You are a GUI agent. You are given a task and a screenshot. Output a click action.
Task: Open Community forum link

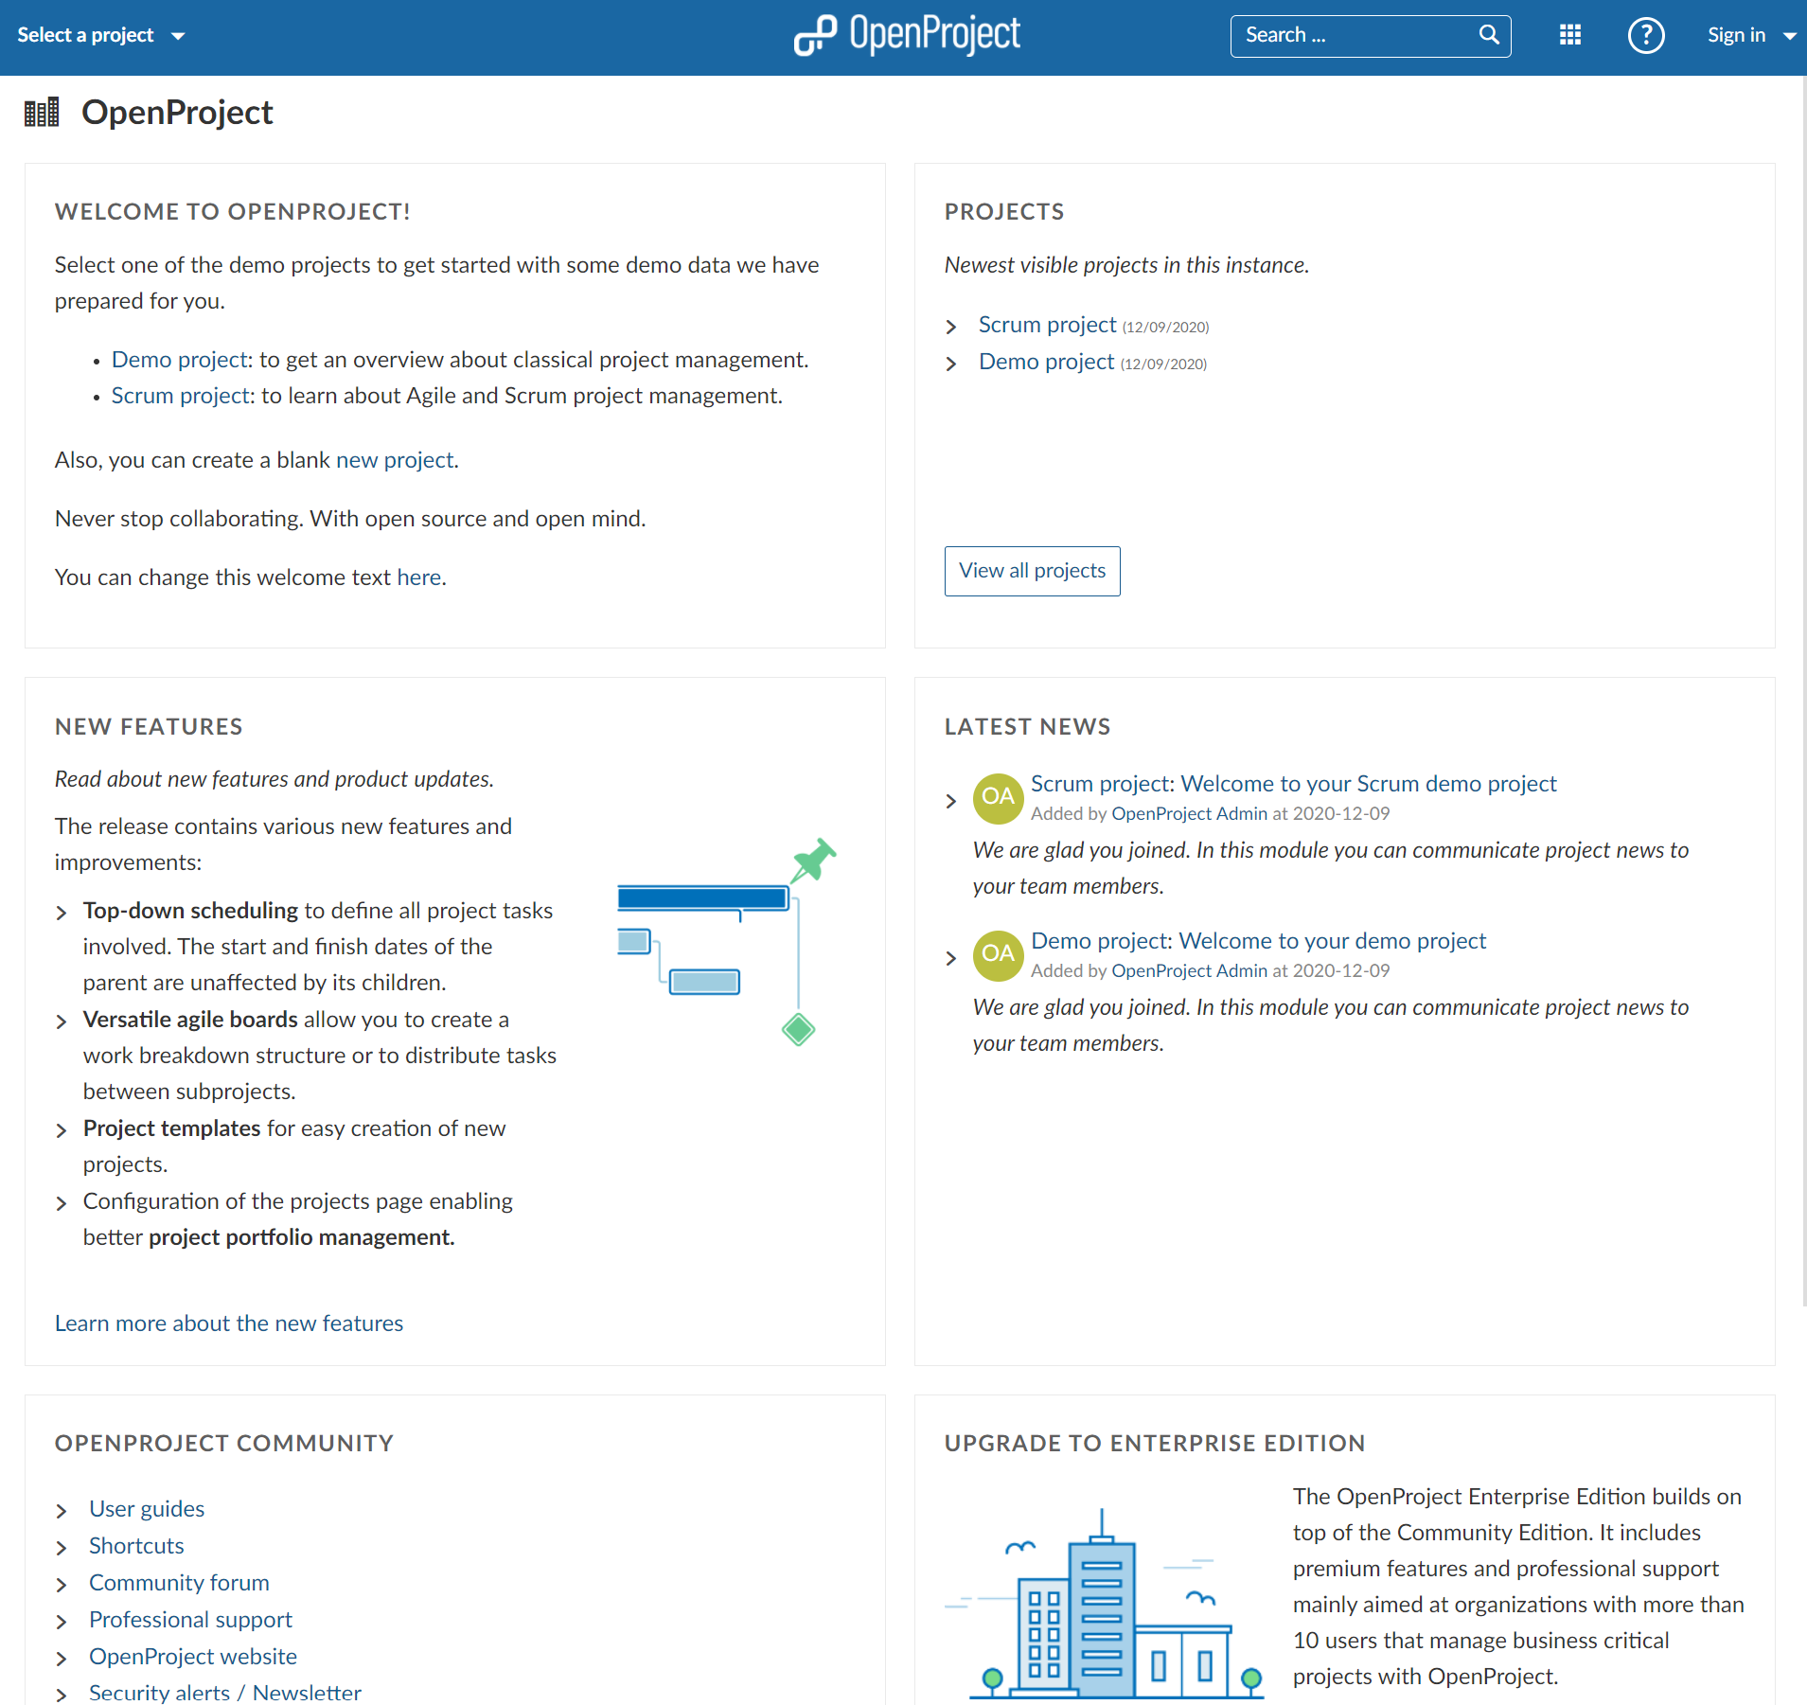(x=179, y=1583)
